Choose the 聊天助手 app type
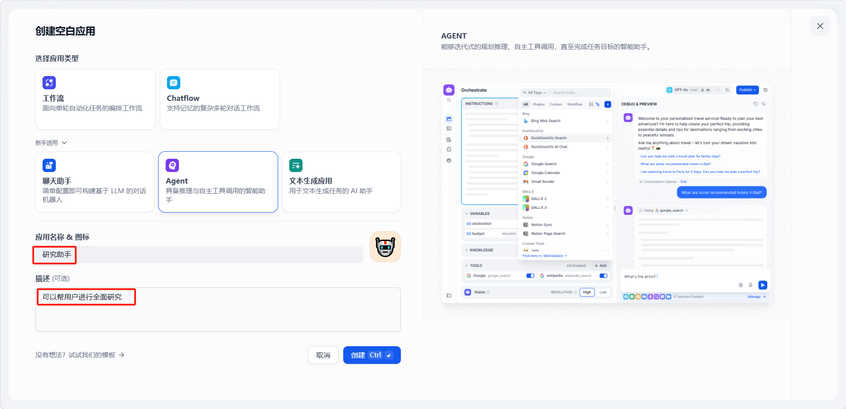This screenshot has width=846, height=409. click(95, 182)
